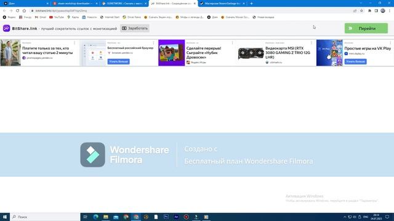
Task: Go forward in the browser toolbar
Action: [x=11, y=11]
